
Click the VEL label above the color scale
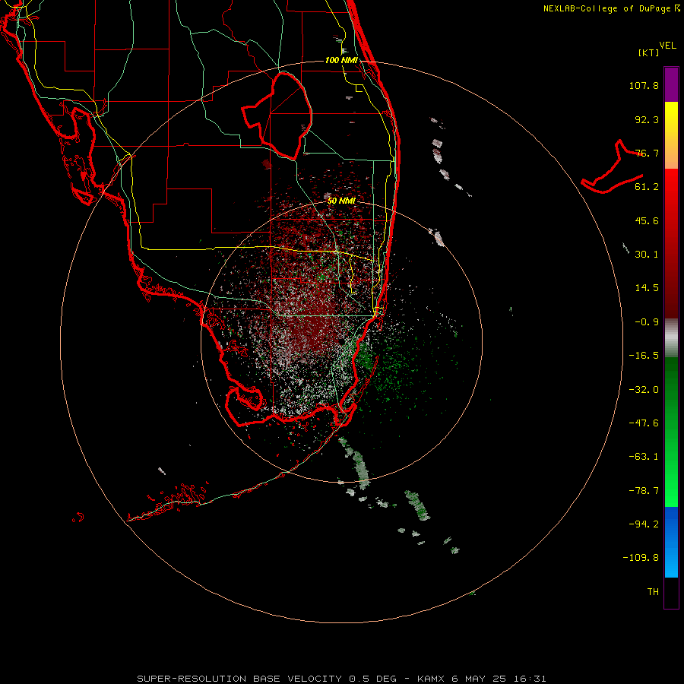667,46
